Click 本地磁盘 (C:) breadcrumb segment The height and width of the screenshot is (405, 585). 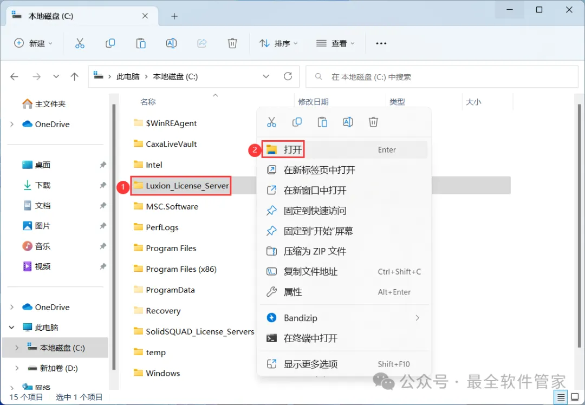[175, 77]
